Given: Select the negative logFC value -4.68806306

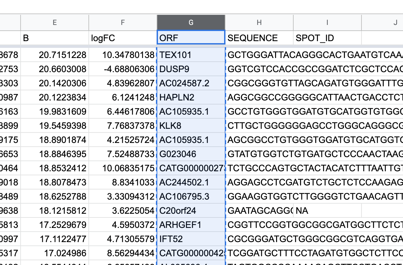Looking at the screenshot, I should point(123,69).
